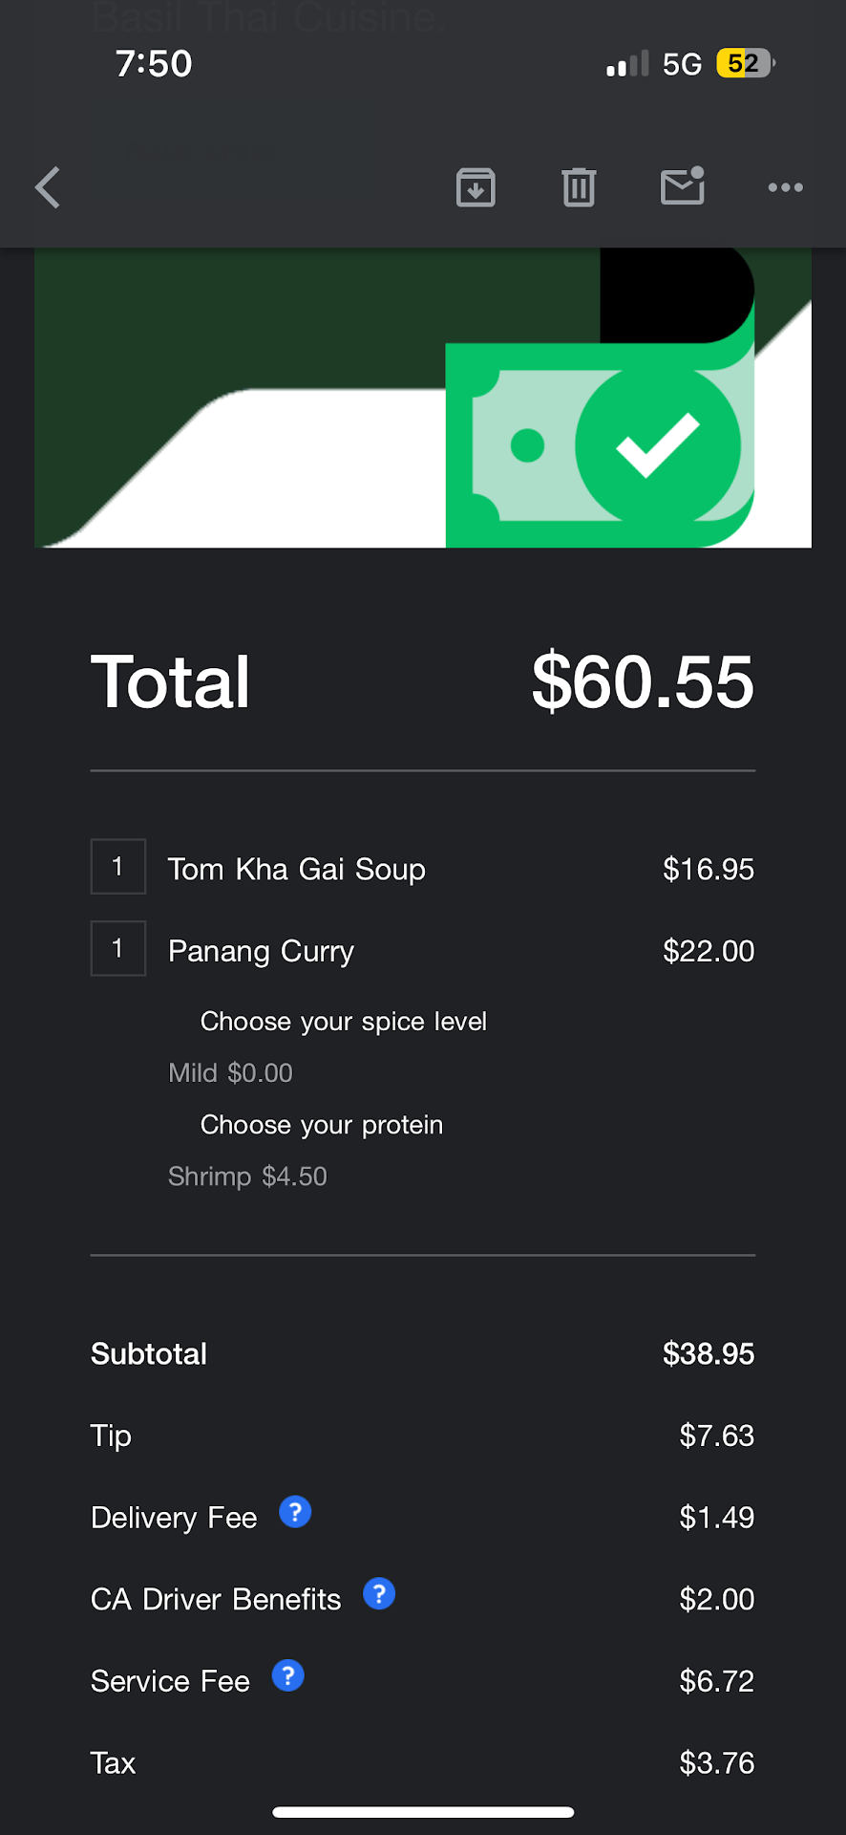Tap the Service Fee question mark icon
Viewport: 846px width, 1835px height.
pos(288,1675)
